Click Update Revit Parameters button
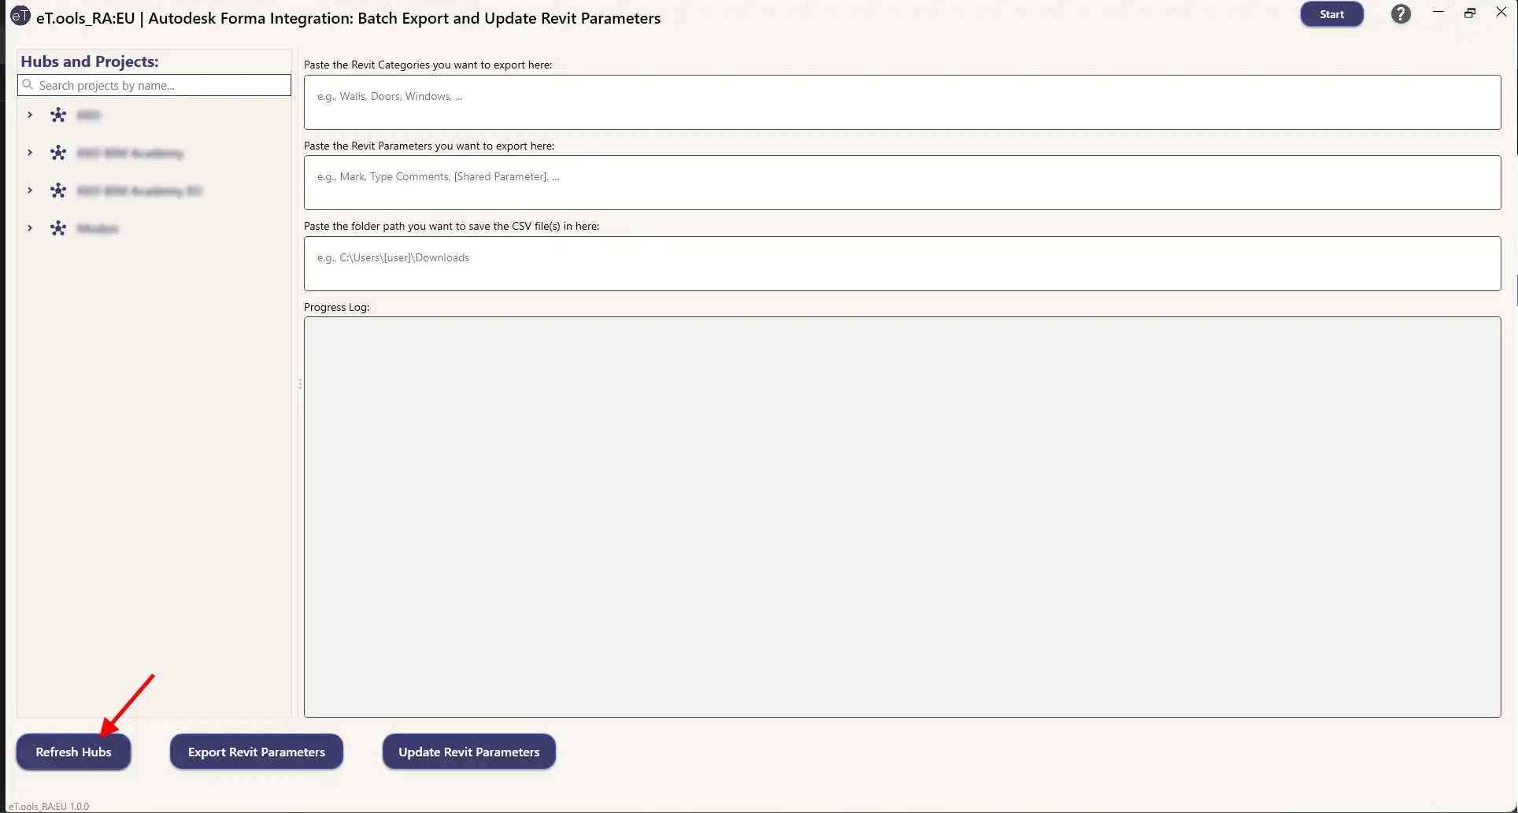Image resolution: width=1518 pixels, height=813 pixels. pos(469,752)
